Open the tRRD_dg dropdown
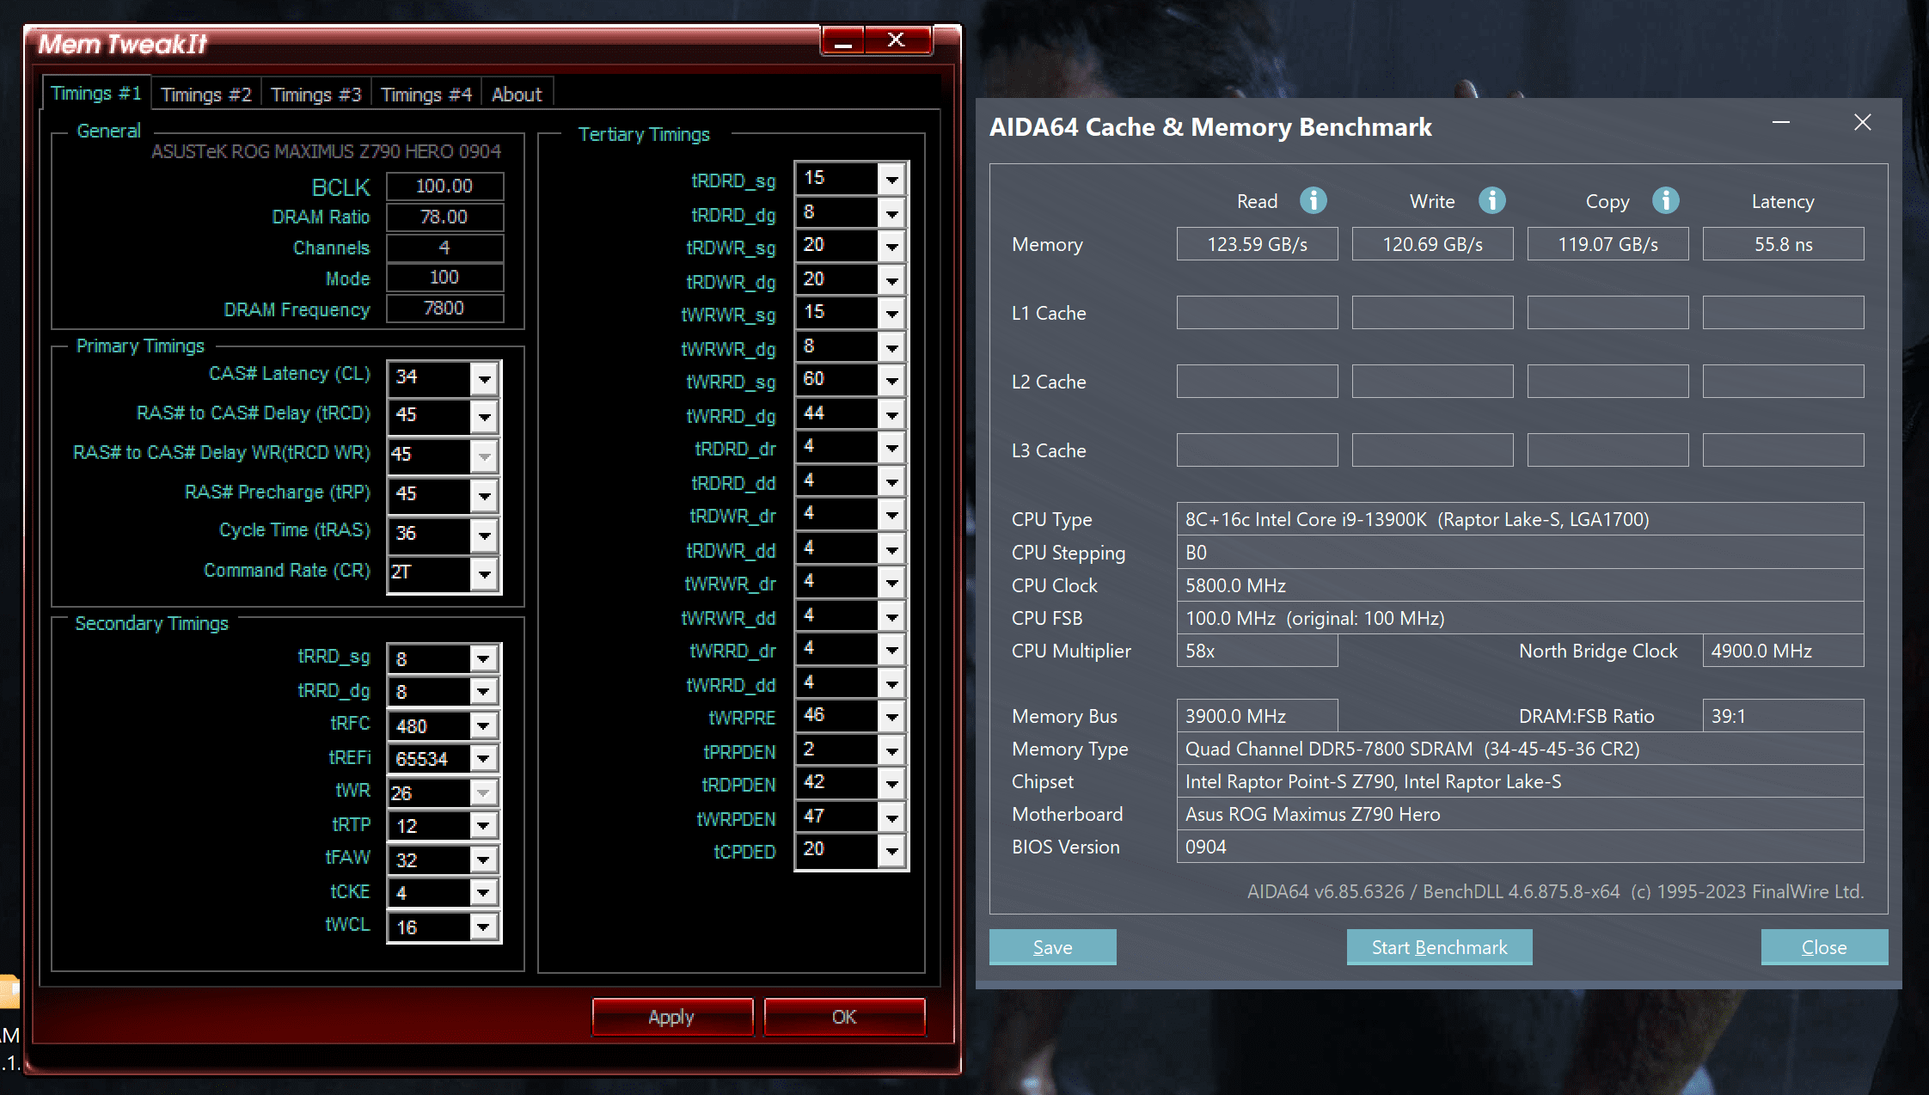This screenshot has width=1929, height=1095. click(484, 692)
